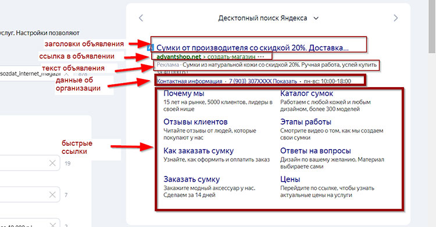The height and width of the screenshot is (227, 436).
Task: Open quick link 'Этапы работы'
Action: 306,122
